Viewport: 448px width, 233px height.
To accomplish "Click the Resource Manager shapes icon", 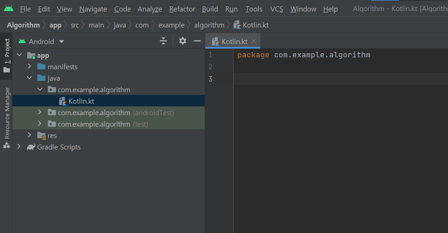I will tap(6, 145).
